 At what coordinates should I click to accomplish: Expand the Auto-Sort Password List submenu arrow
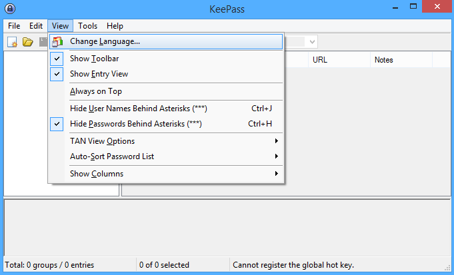277,156
